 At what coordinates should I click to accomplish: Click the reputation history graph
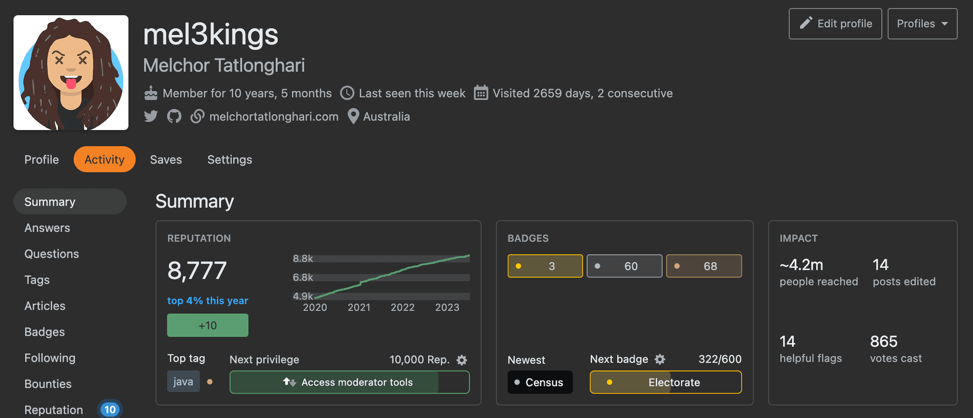(381, 282)
